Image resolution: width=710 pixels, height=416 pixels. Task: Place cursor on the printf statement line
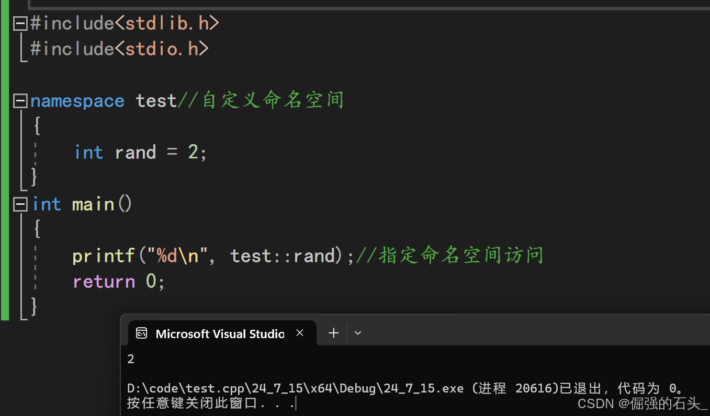[x=209, y=256]
